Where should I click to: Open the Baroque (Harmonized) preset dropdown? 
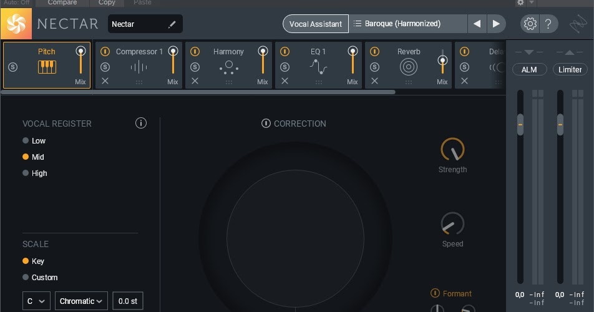408,24
